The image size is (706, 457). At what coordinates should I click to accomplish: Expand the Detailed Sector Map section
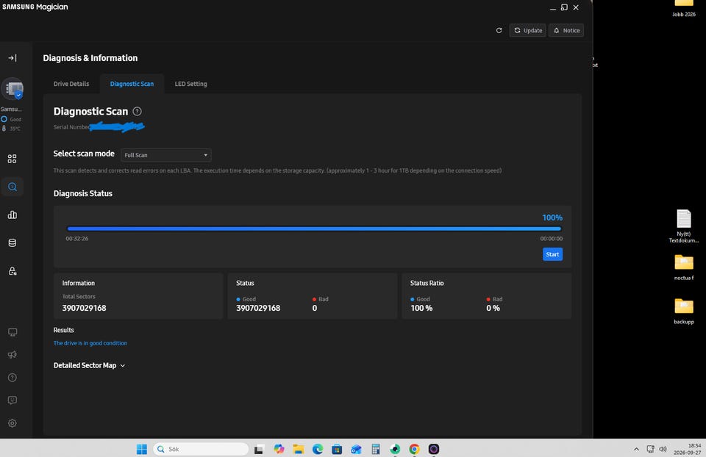[89, 365]
